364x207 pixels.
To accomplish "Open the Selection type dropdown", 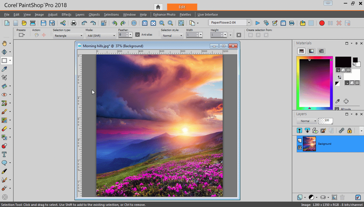I will (x=68, y=36).
